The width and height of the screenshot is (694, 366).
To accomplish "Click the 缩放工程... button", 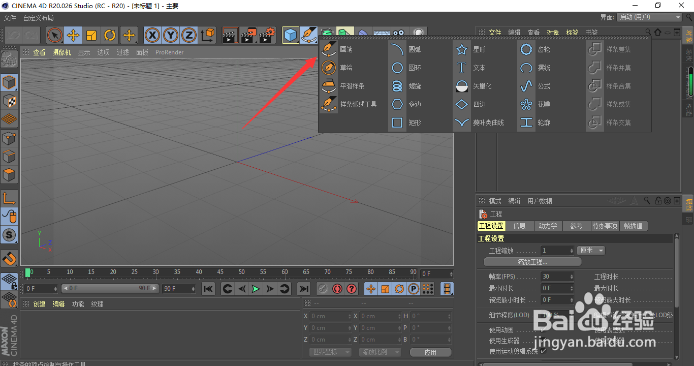I will (532, 262).
